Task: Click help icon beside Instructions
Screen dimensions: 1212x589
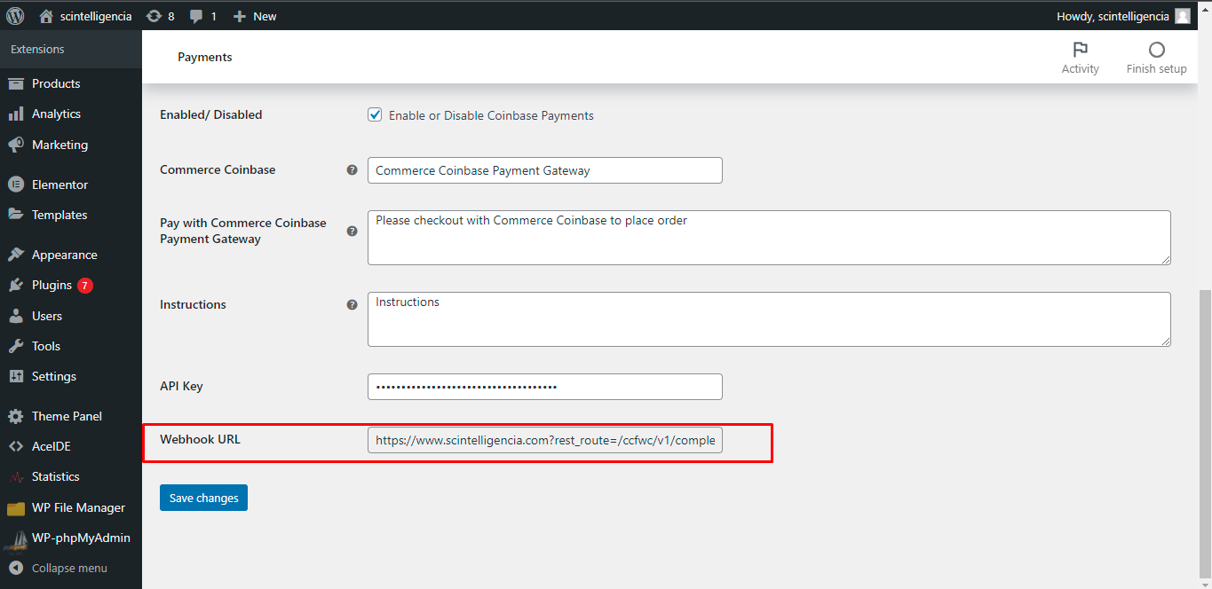Action: pos(352,304)
